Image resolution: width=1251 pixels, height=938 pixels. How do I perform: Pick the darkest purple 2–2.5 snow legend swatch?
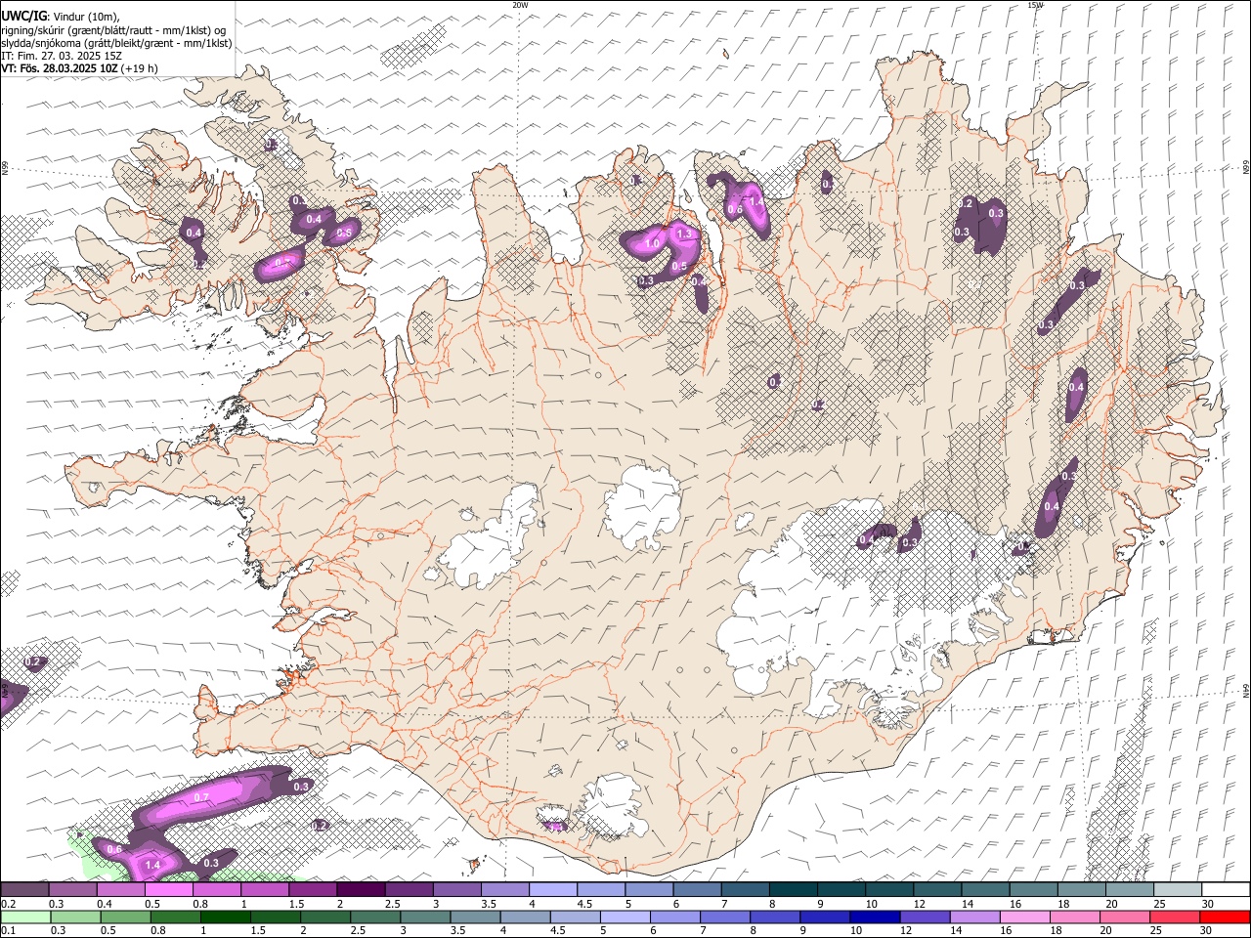[361, 889]
